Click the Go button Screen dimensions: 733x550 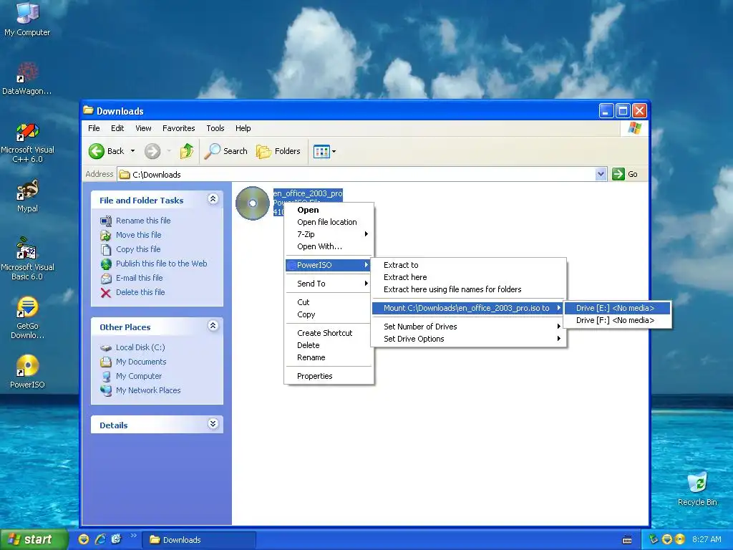[625, 174]
